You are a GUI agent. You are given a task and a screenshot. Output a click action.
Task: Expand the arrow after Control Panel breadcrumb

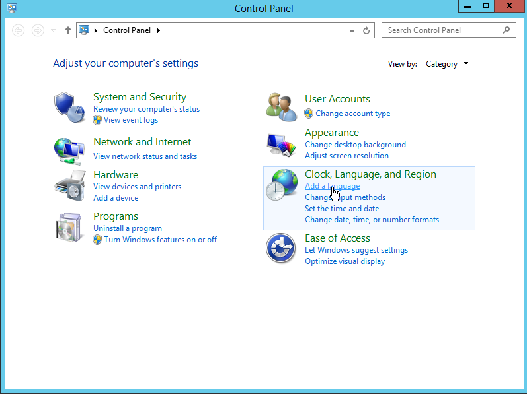point(159,30)
